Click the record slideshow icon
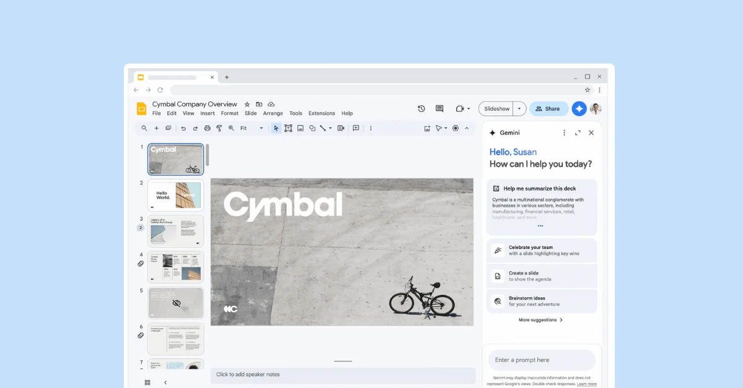Screen dimensions: 743x388 pos(456,129)
